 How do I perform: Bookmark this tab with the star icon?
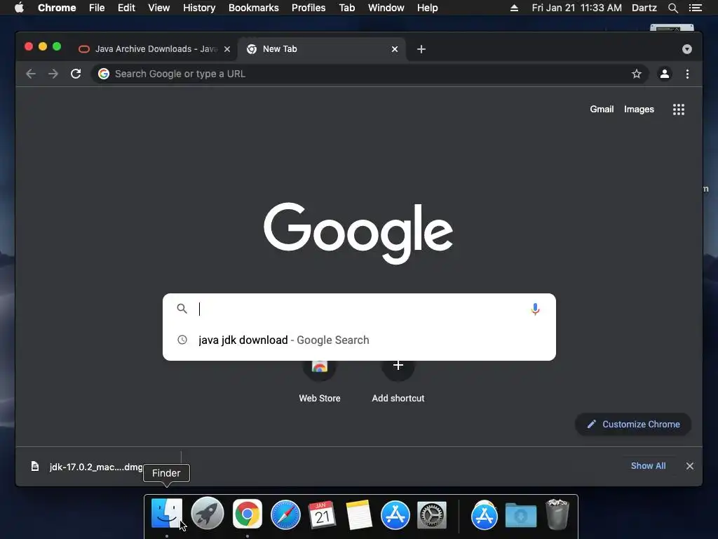(x=637, y=74)
